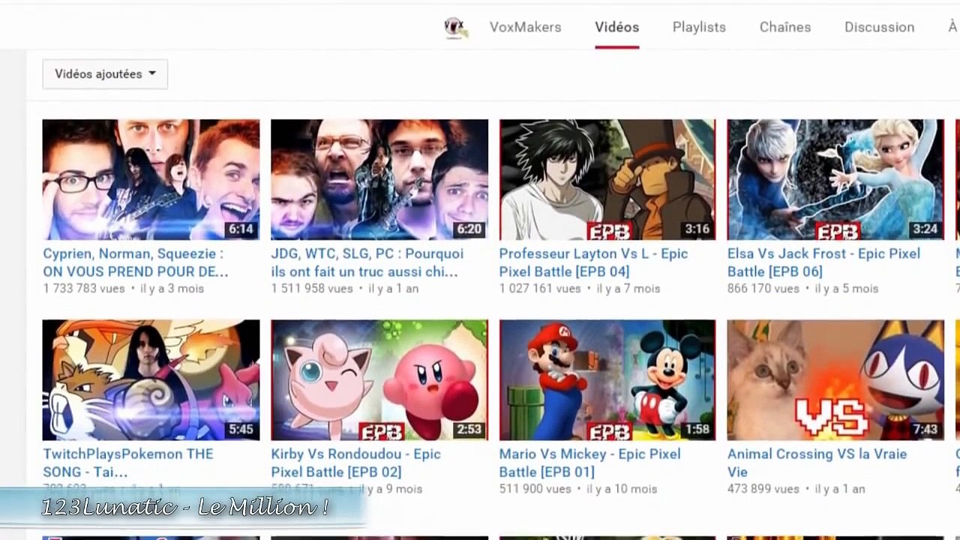Select the 3:24 duration label
960x540 pixels.
(925, 229)
